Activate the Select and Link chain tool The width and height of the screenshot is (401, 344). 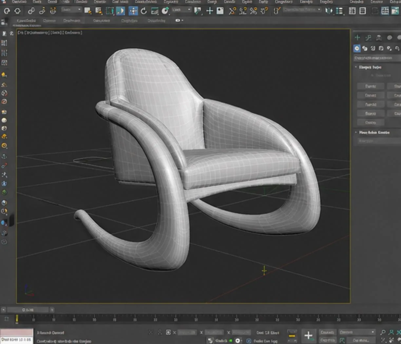(x=31, y=11)
